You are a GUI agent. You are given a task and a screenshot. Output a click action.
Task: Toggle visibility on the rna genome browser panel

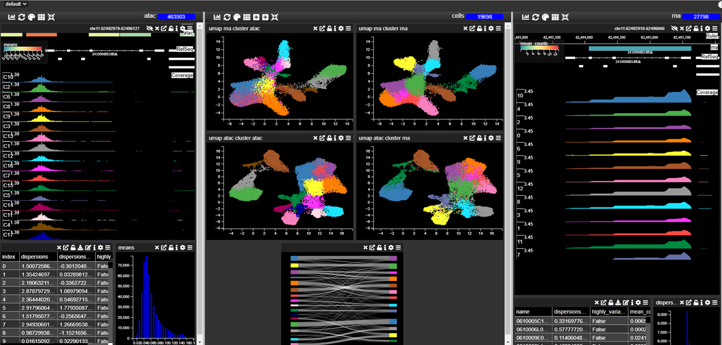tap(675, 29)
